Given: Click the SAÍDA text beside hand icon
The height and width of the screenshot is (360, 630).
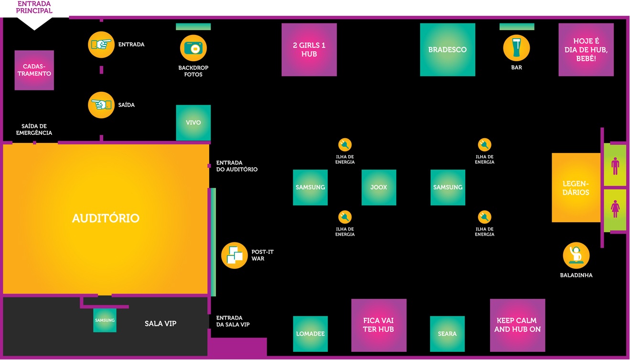Looking at the screenshot, I should [127, 105].
